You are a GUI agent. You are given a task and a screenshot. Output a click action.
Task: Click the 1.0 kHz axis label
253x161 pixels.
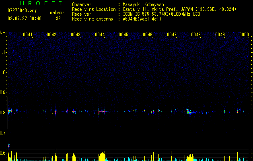click(x=3, y=72)
